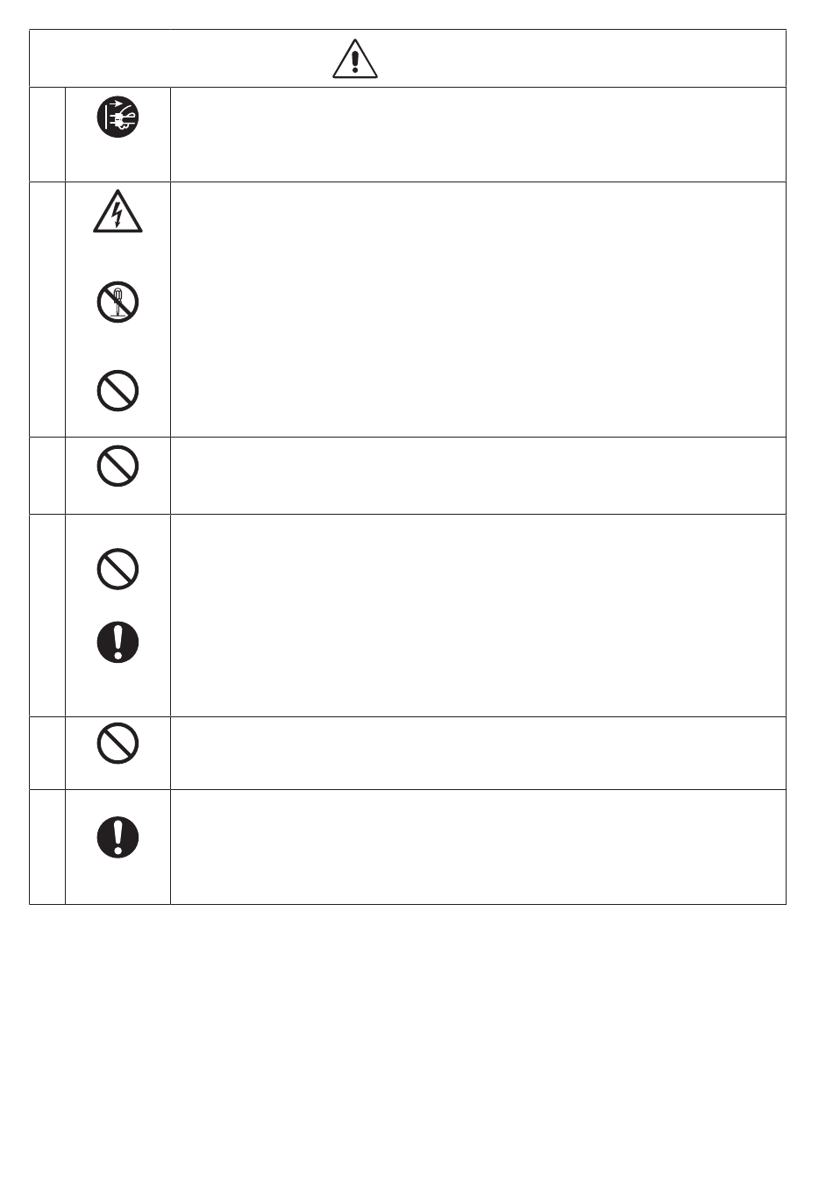Image resolution: width=833 pixels, height=1196 pixels.
Task: Click blank description cell beside the unplug icon
Action: (x=478, y=134)
